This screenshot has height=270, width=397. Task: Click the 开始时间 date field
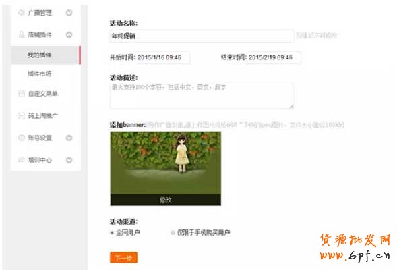[x=164, y=57]
